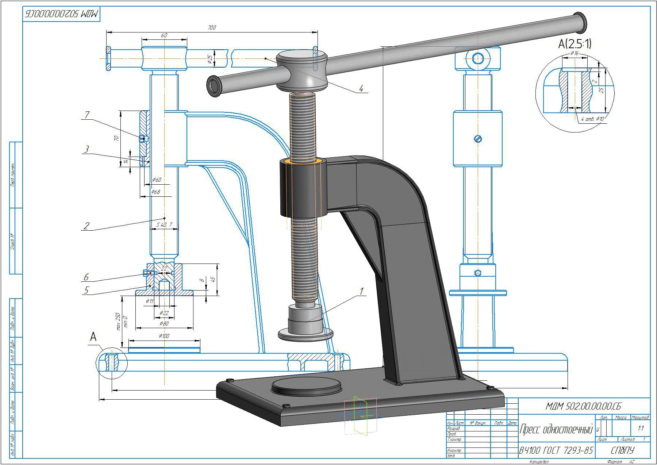Click the orange bushing ring on 3D model
The width and height of the screenshot is (657, 465).
click(303, 161)
